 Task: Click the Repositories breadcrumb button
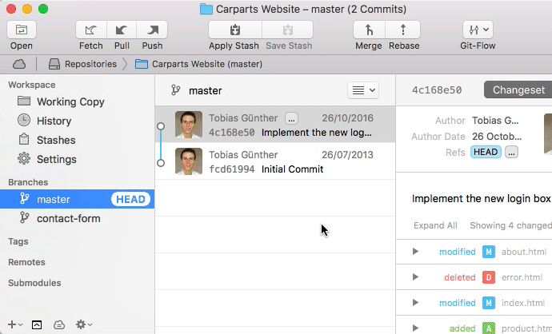[x=83, y=63]
